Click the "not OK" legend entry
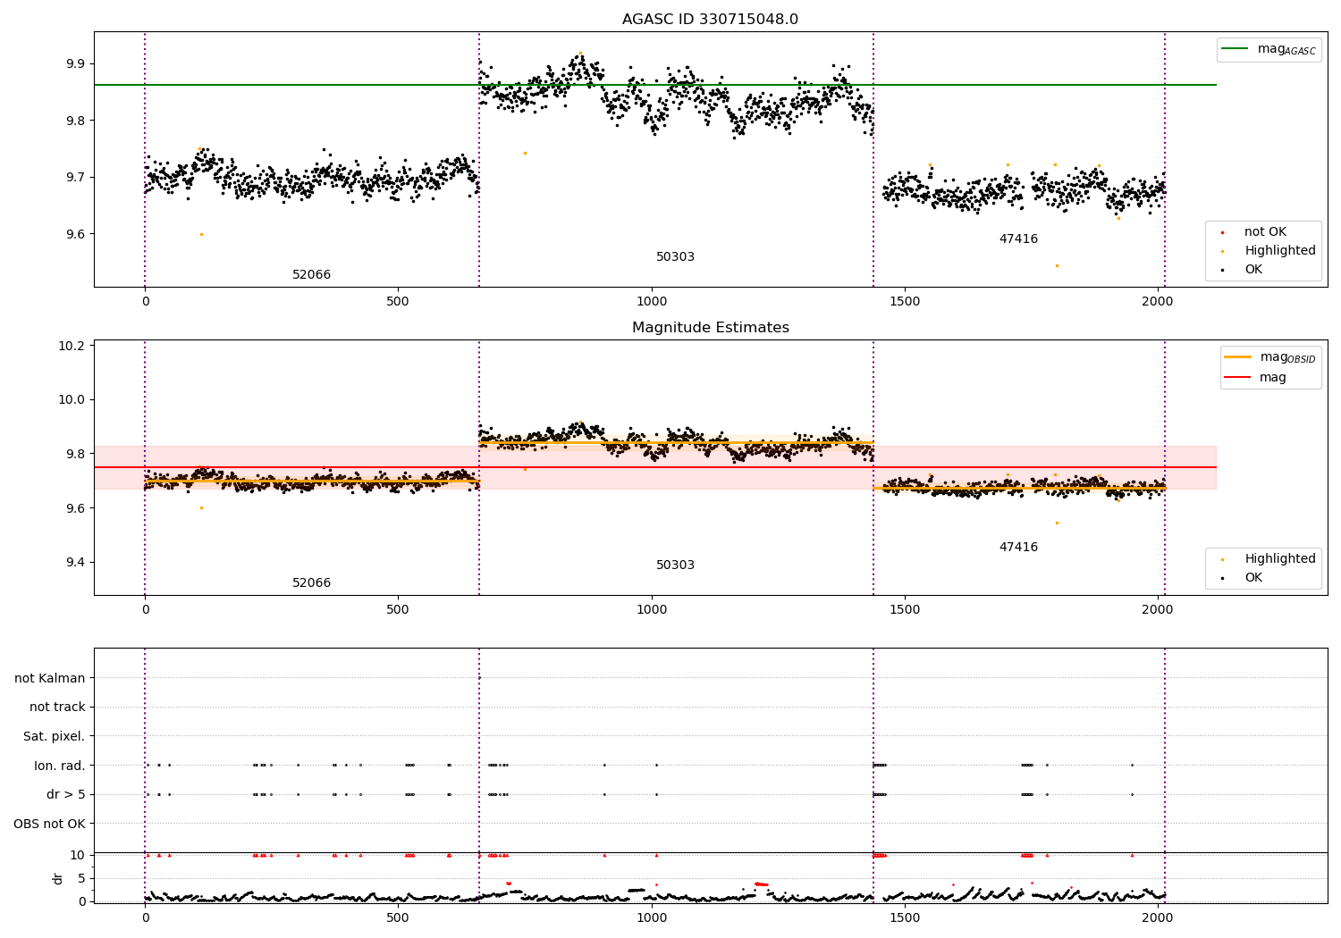 1264,232
